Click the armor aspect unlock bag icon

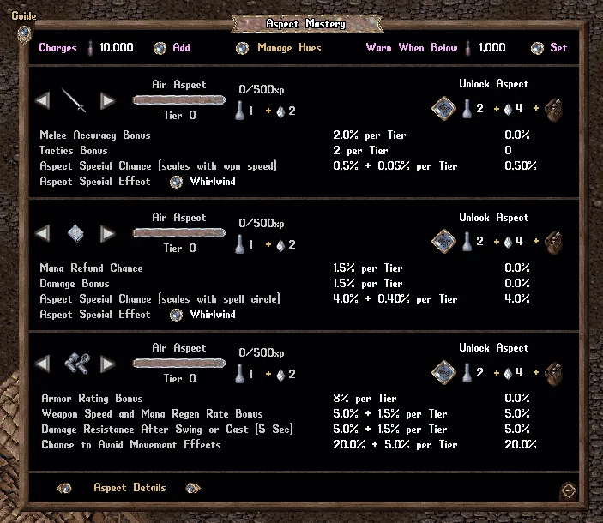553,374
